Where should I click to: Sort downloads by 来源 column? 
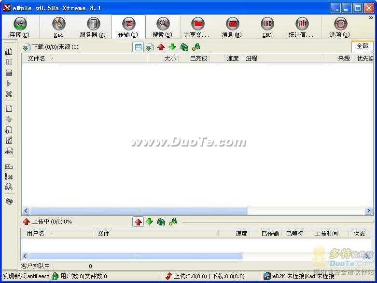338,59
